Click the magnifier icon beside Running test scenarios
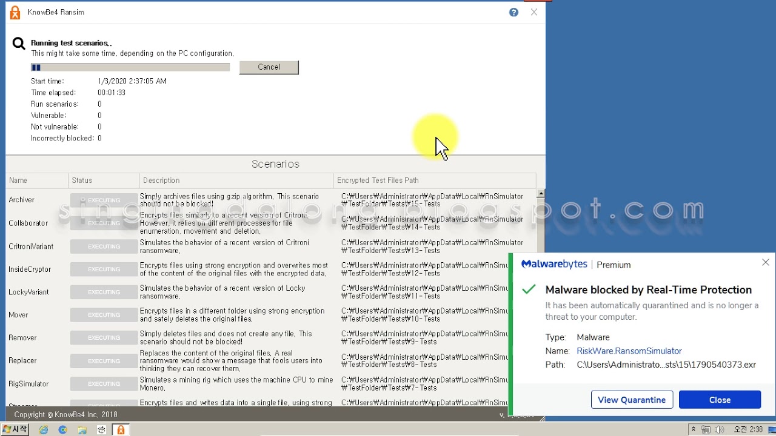 click(x=19, y=44)
